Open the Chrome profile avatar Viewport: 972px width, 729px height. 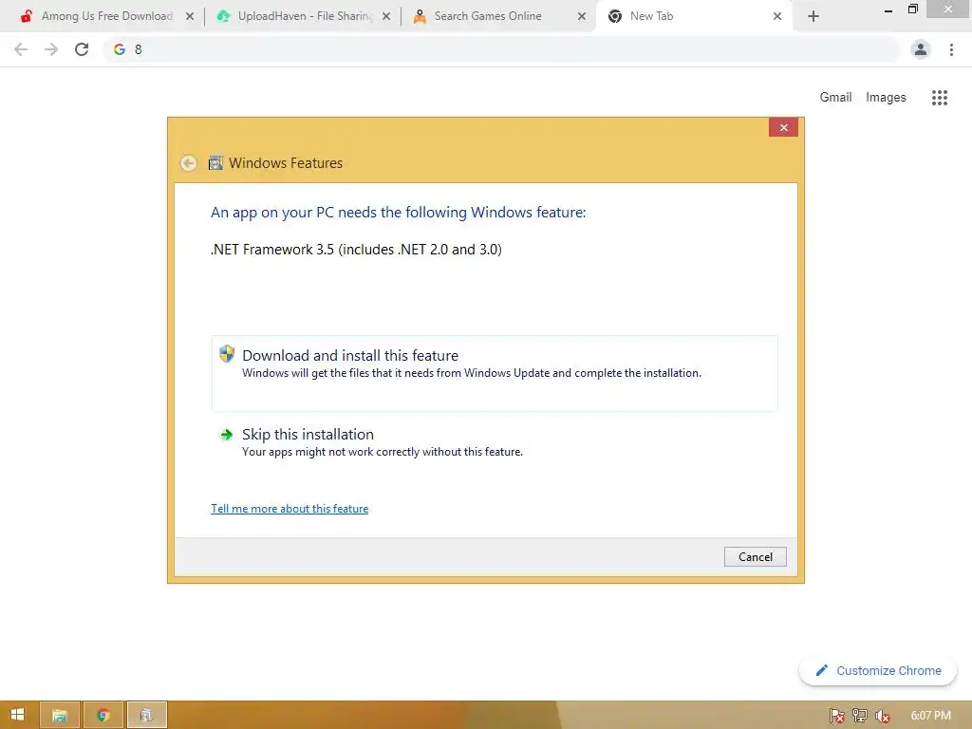[x=921, y=49]
